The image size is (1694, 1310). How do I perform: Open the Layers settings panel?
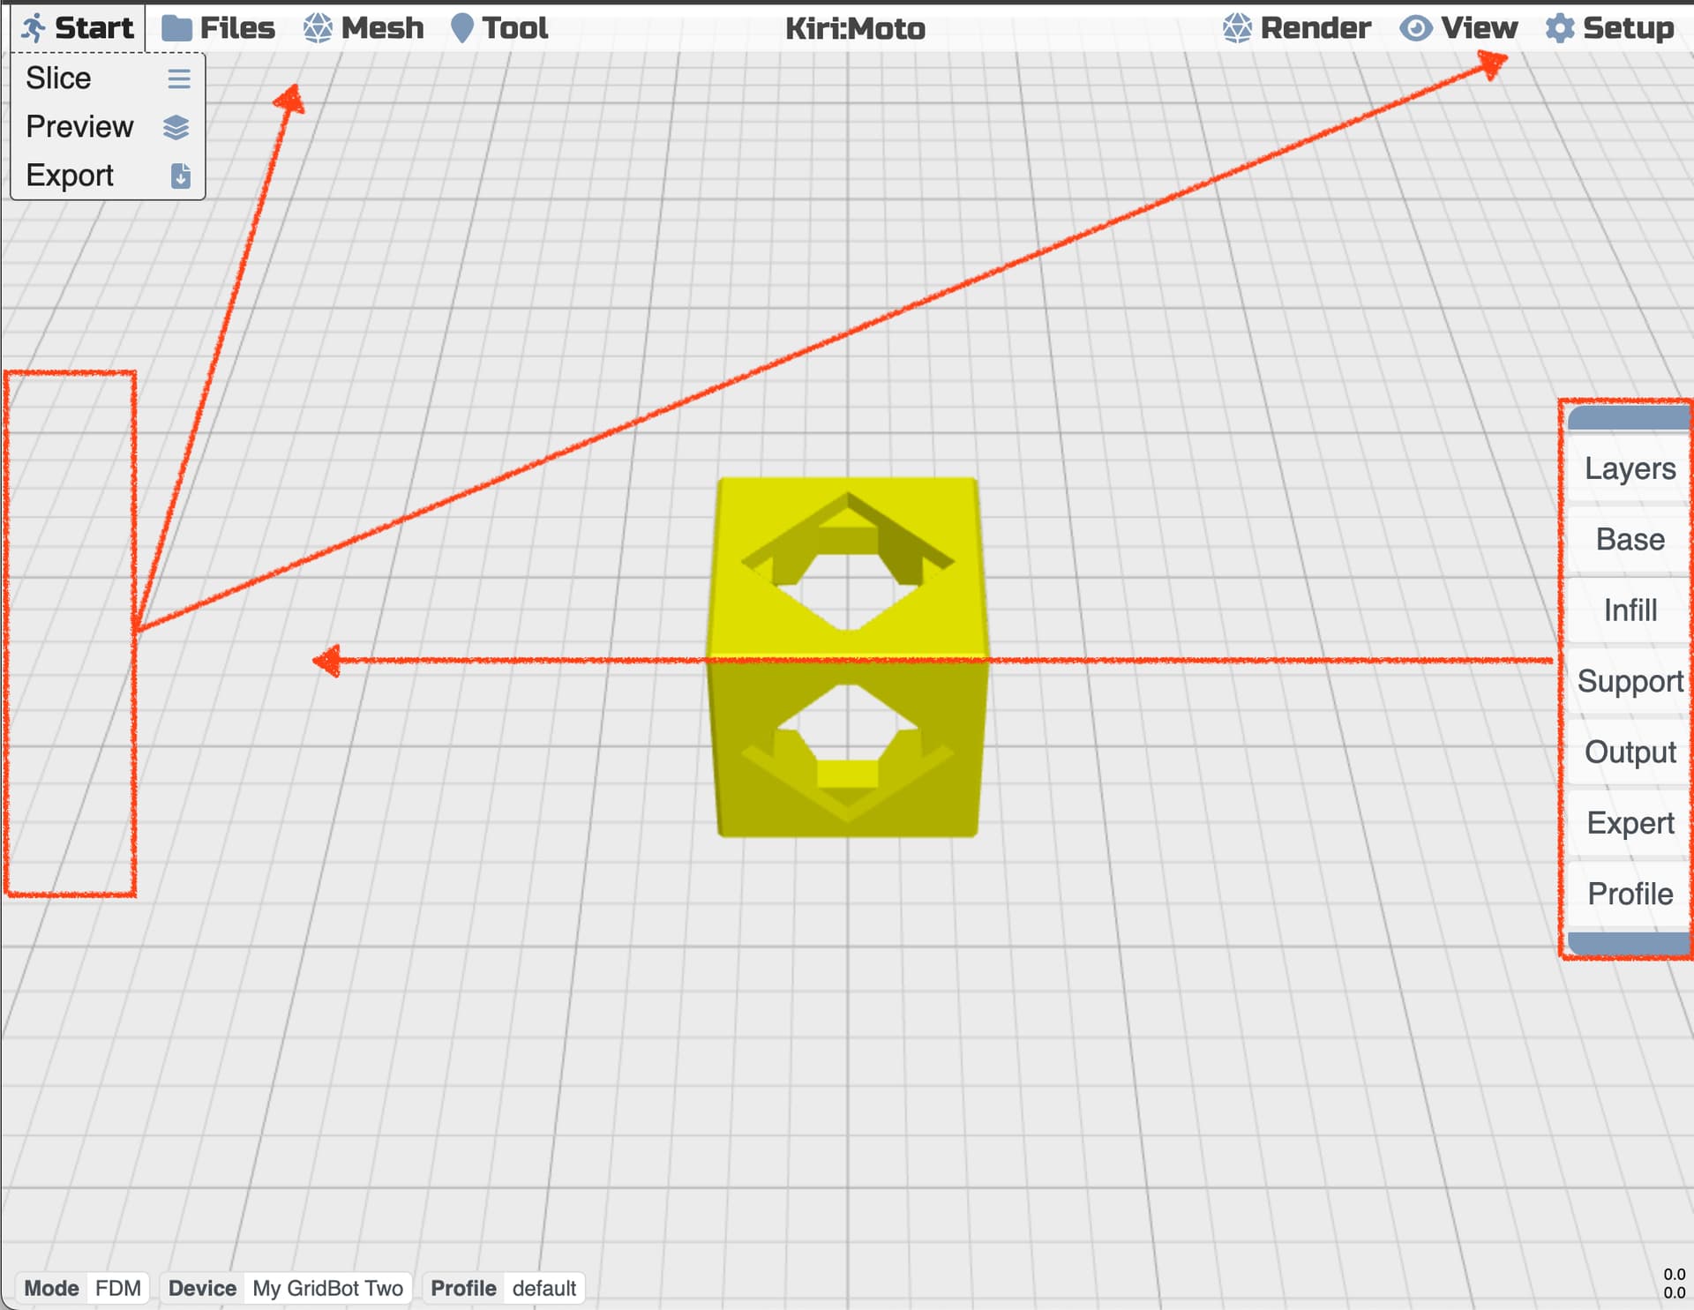pyautogui.click(x=1629, y=468)
